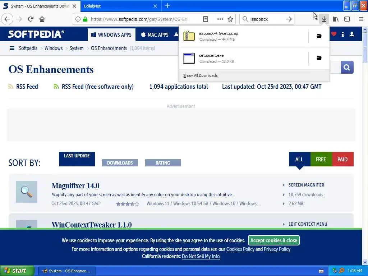Open the Windows Apps section
368x276 pixels.
coord(111,35)
